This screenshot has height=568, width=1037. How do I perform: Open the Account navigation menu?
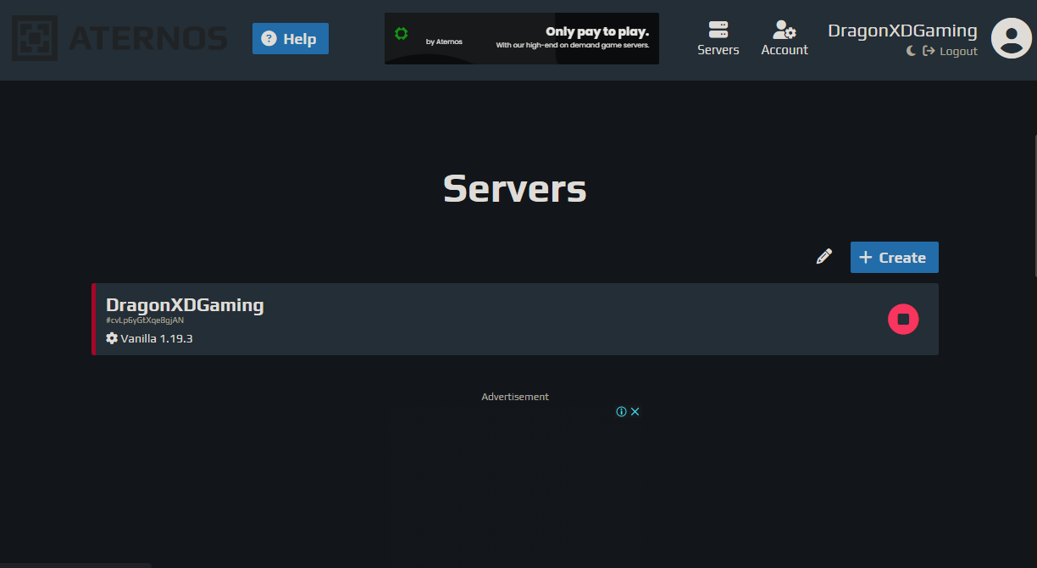click(x=785, y=39)
